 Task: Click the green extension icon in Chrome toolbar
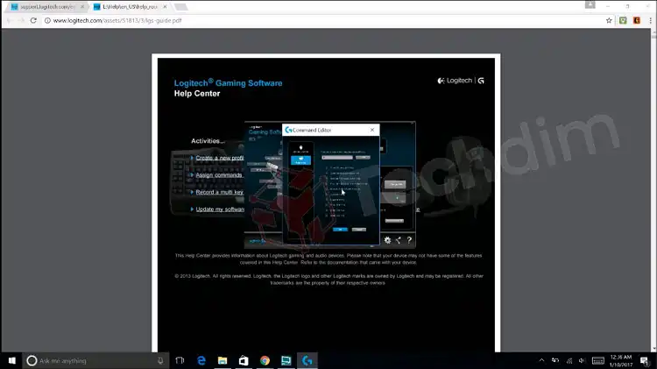[x=623, y=20]
